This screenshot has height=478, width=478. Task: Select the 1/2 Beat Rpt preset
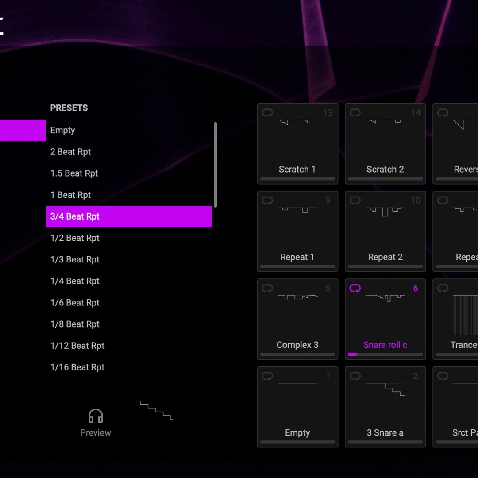click(75, 238)
